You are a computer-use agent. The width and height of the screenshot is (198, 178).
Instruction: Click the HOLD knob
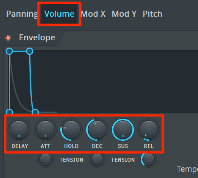(71, 130)
